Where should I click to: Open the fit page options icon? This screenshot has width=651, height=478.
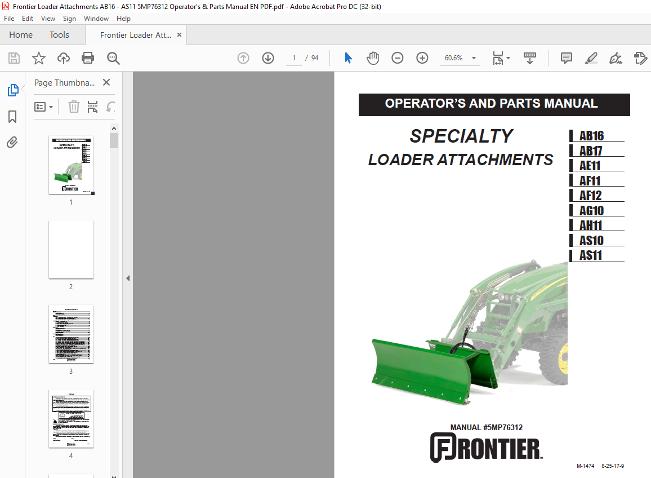[x=501, y=57]
